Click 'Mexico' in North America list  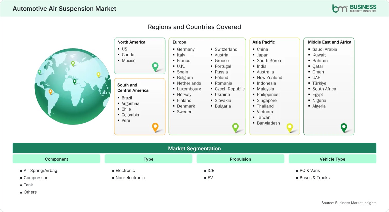click(x=129, y=61)
